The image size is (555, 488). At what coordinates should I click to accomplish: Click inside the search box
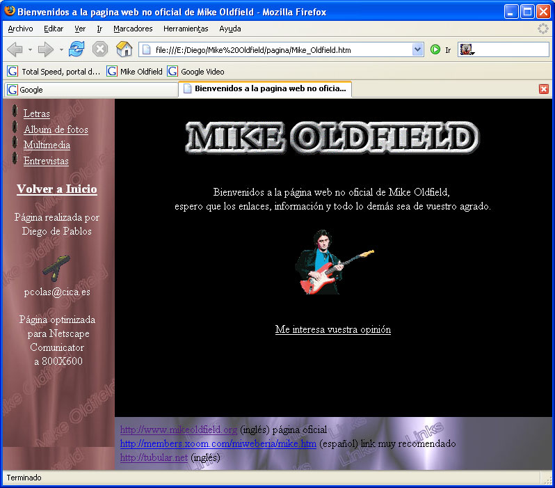512,49
